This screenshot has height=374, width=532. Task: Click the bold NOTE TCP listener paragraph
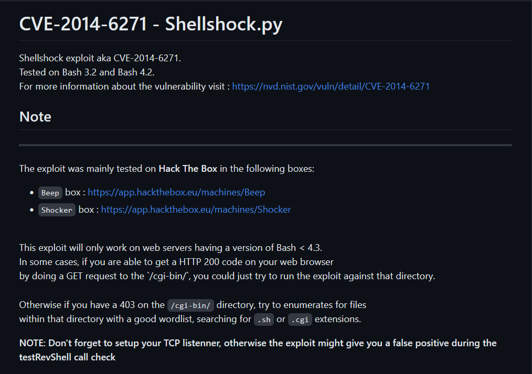(x=258, y=350)
